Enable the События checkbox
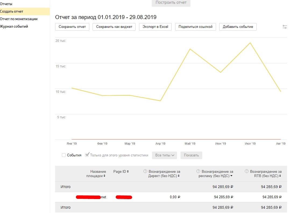The width and height of the screenshot is (290, 213). tap(64, 155)
